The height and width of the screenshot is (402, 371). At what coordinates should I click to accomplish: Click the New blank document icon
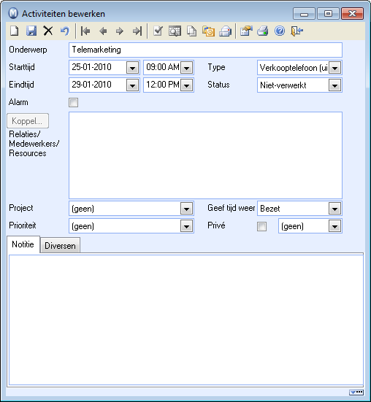(x=15, y=31)
